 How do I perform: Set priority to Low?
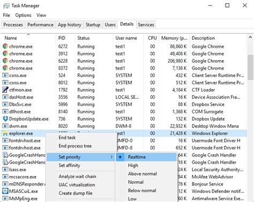(x=146, y=199)
